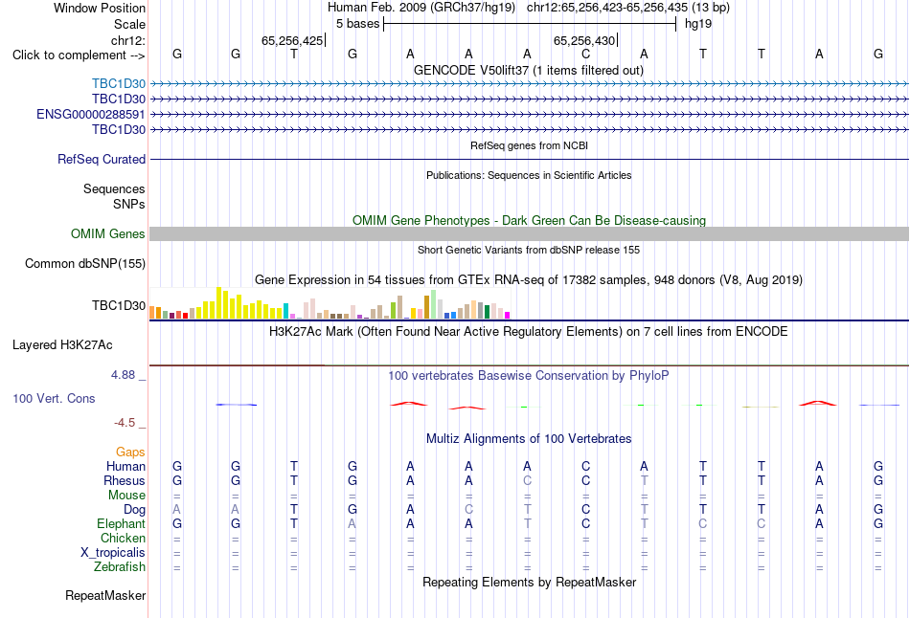Click the OMIM Gene Phenotypes green title
910x618 pixels.
pyautogui.click(x=529, y=221)
